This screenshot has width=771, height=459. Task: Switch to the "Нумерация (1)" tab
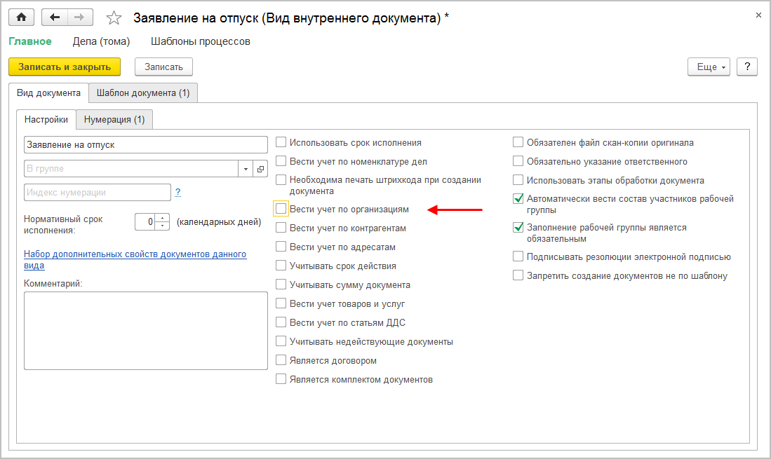point(114,119)
